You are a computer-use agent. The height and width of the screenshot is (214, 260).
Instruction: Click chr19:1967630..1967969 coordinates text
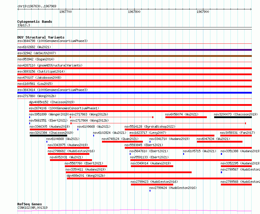(37, 6)
